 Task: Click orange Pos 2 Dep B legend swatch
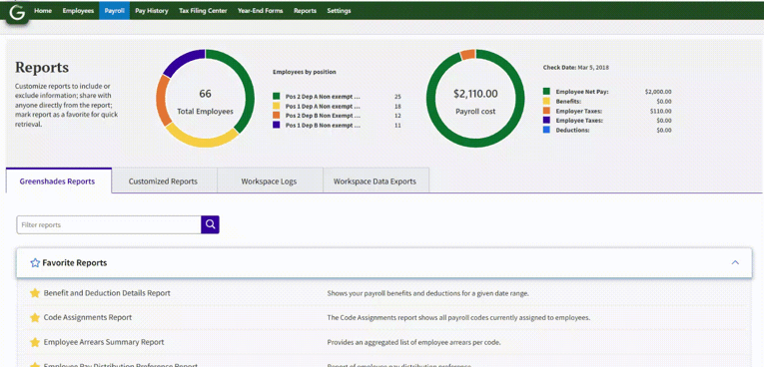277,116
